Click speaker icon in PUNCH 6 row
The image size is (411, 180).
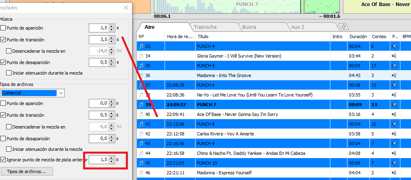[x=393, y=85]
